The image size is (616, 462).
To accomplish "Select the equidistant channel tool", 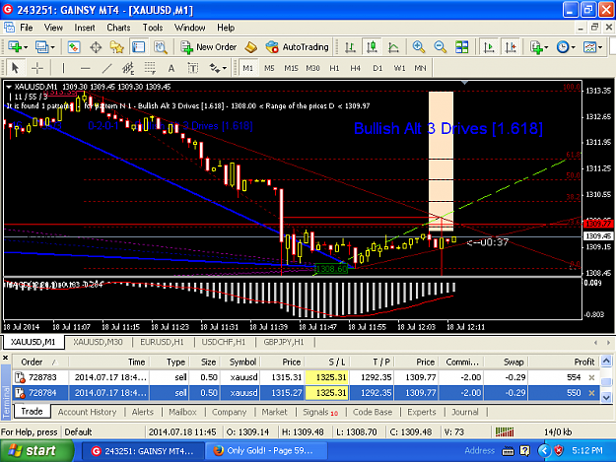I will click(x=128, y=68).
